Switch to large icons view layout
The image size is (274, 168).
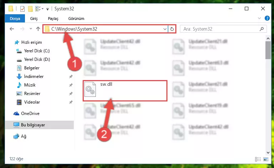click(x=266, y=159)
